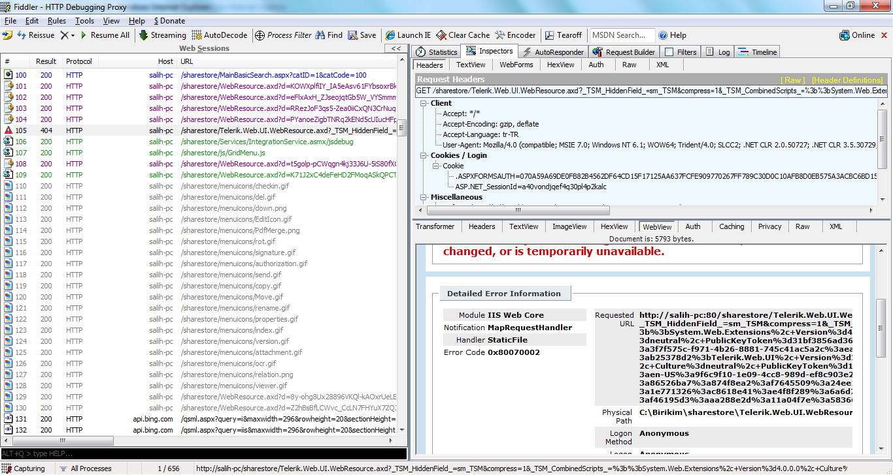This screenshot has height=475, width=893.
Task: Click the comment speech-bubble toolbar icon
Action: pyautogui.click(x=8, y=35)
